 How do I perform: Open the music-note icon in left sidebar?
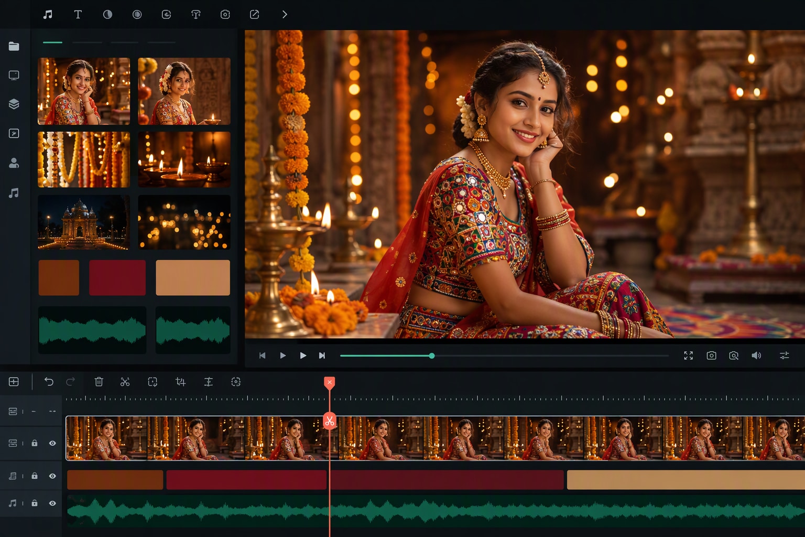pos(14,193)
